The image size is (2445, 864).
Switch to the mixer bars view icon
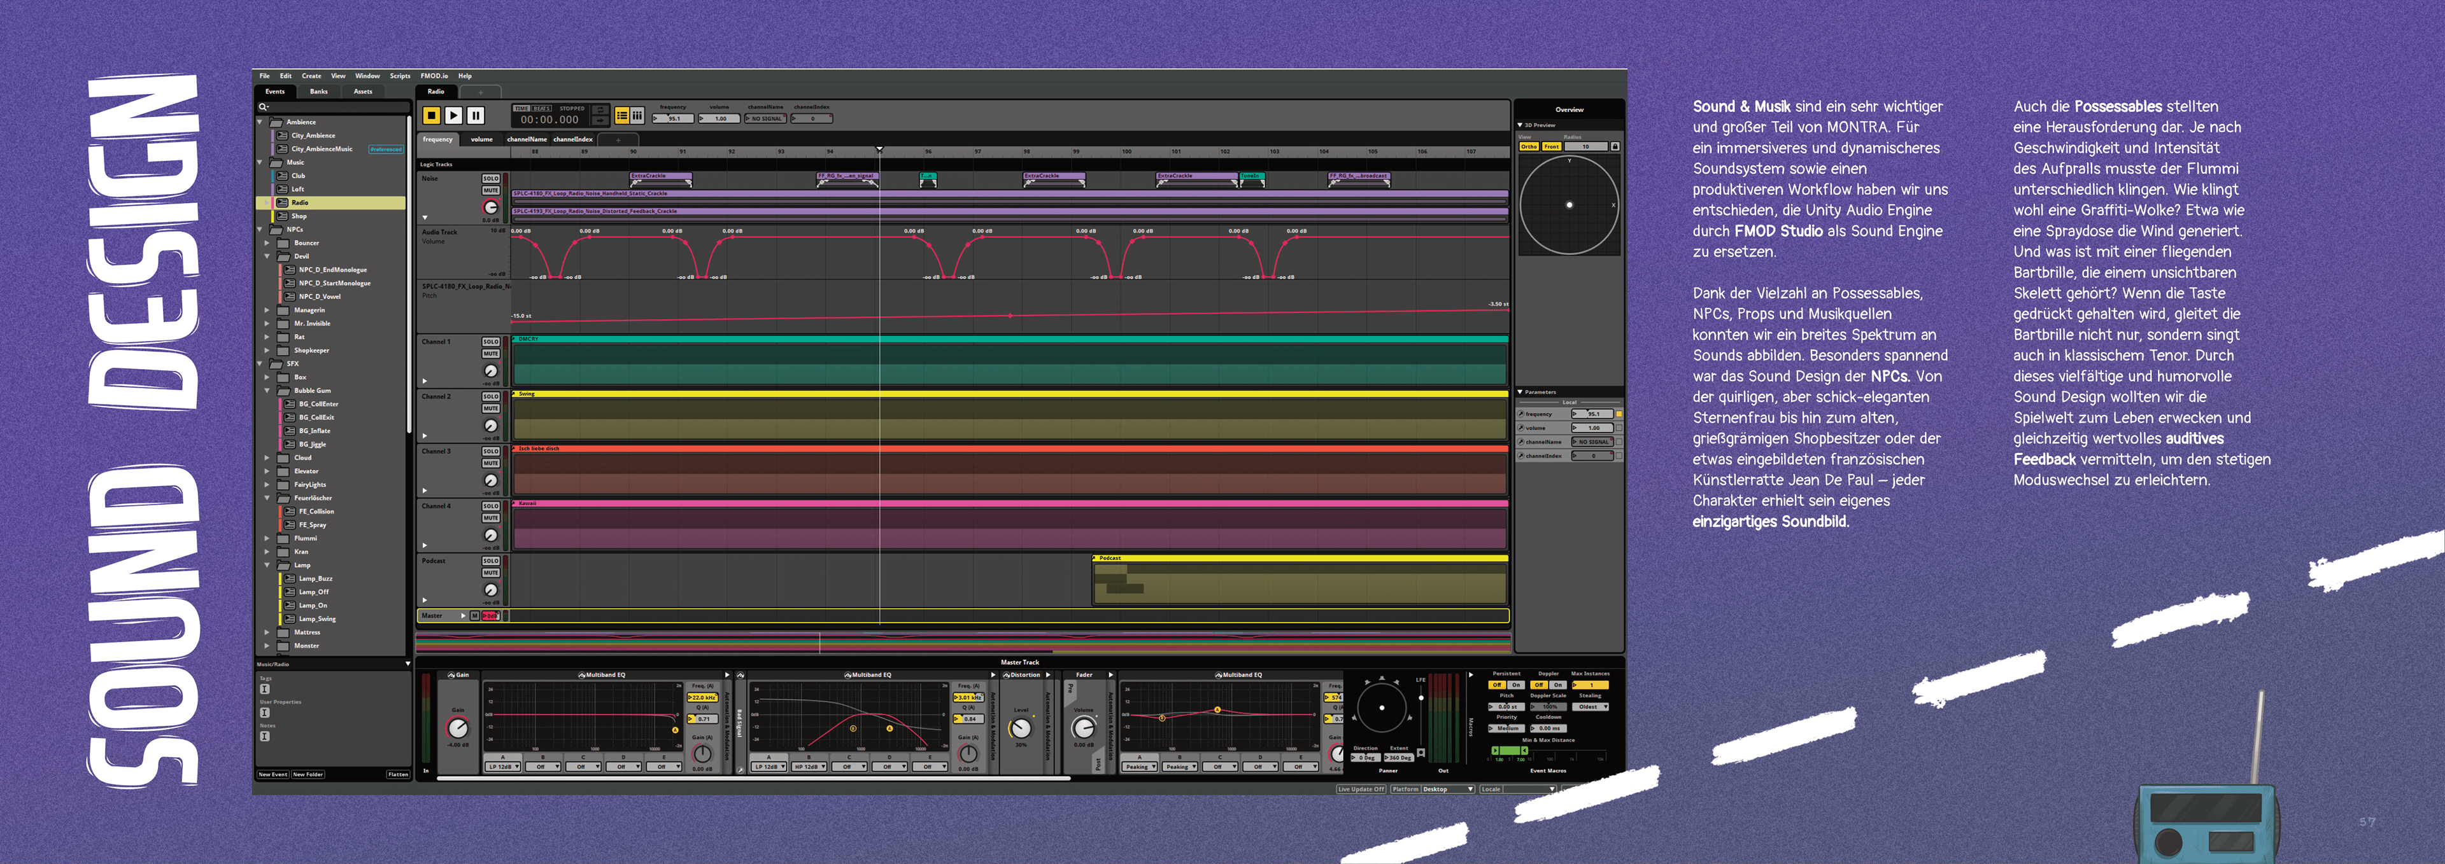[x=638, y=115]
